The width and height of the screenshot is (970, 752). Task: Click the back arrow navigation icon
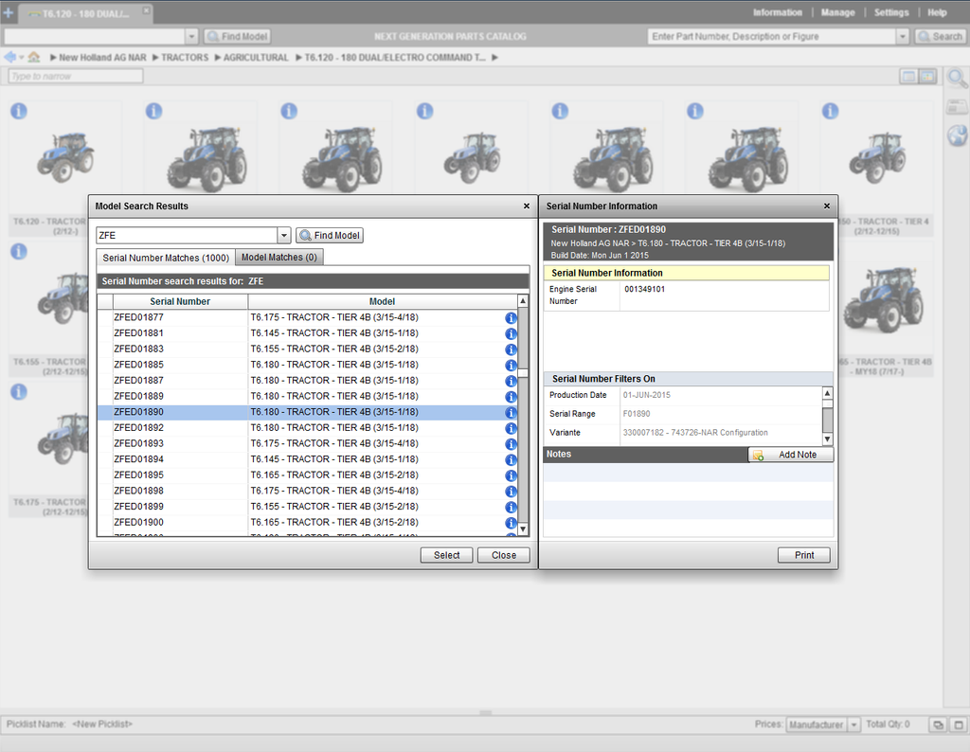tap(9, 58)
